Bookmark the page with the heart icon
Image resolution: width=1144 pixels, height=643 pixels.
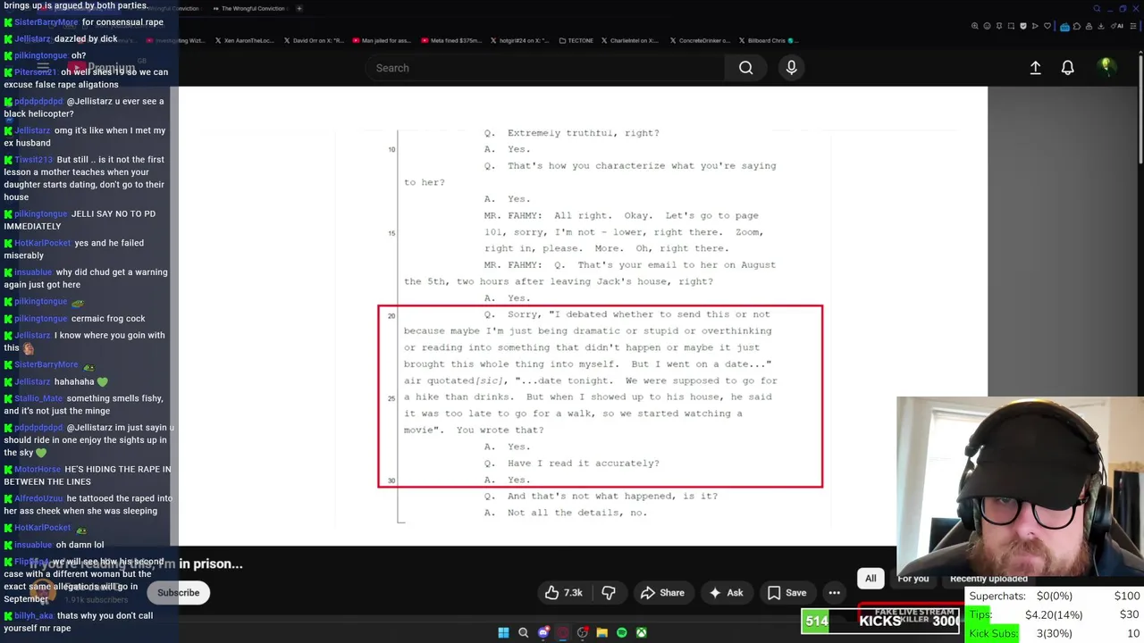1047,26
